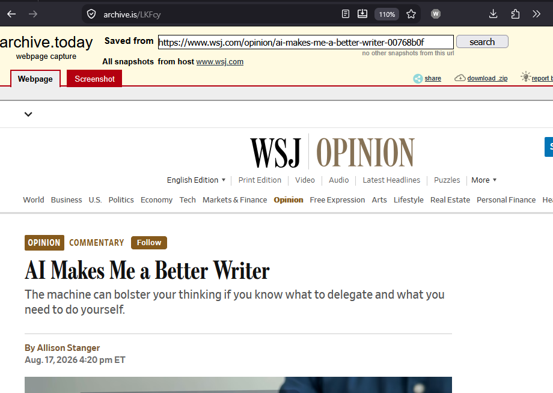The height and width of the screenshot is (393, 553).
Task: Open the tracking protection shield icon
Action: point(91,14)
